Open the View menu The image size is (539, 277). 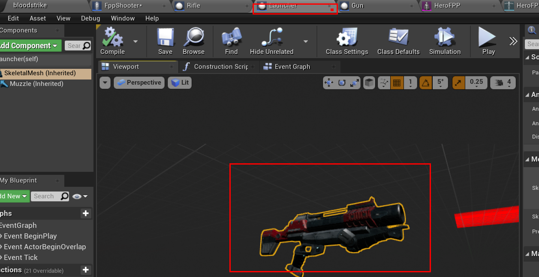point(63,18)
